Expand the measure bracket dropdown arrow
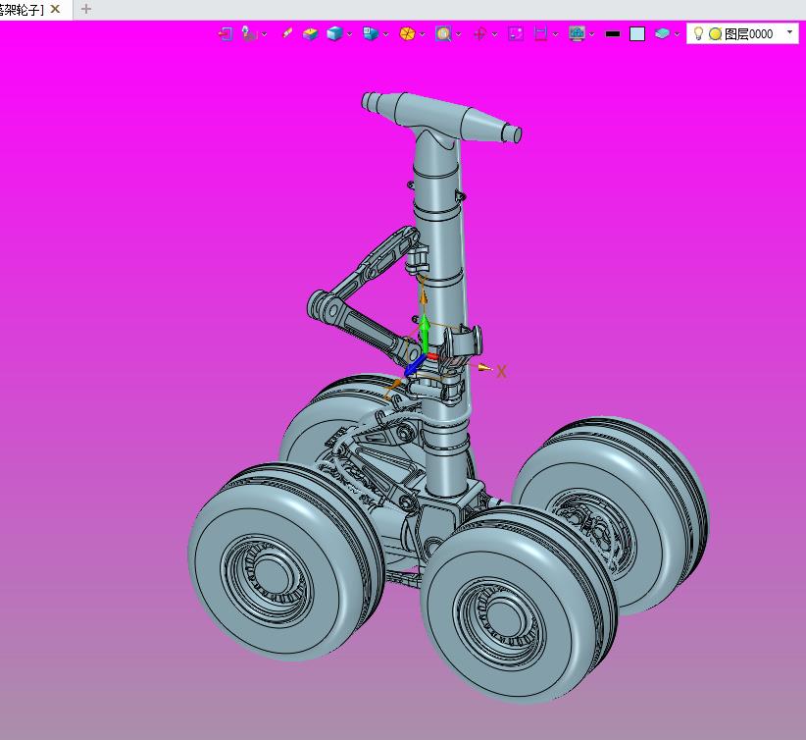Screen dimensions: 806x740 (555, 34)
